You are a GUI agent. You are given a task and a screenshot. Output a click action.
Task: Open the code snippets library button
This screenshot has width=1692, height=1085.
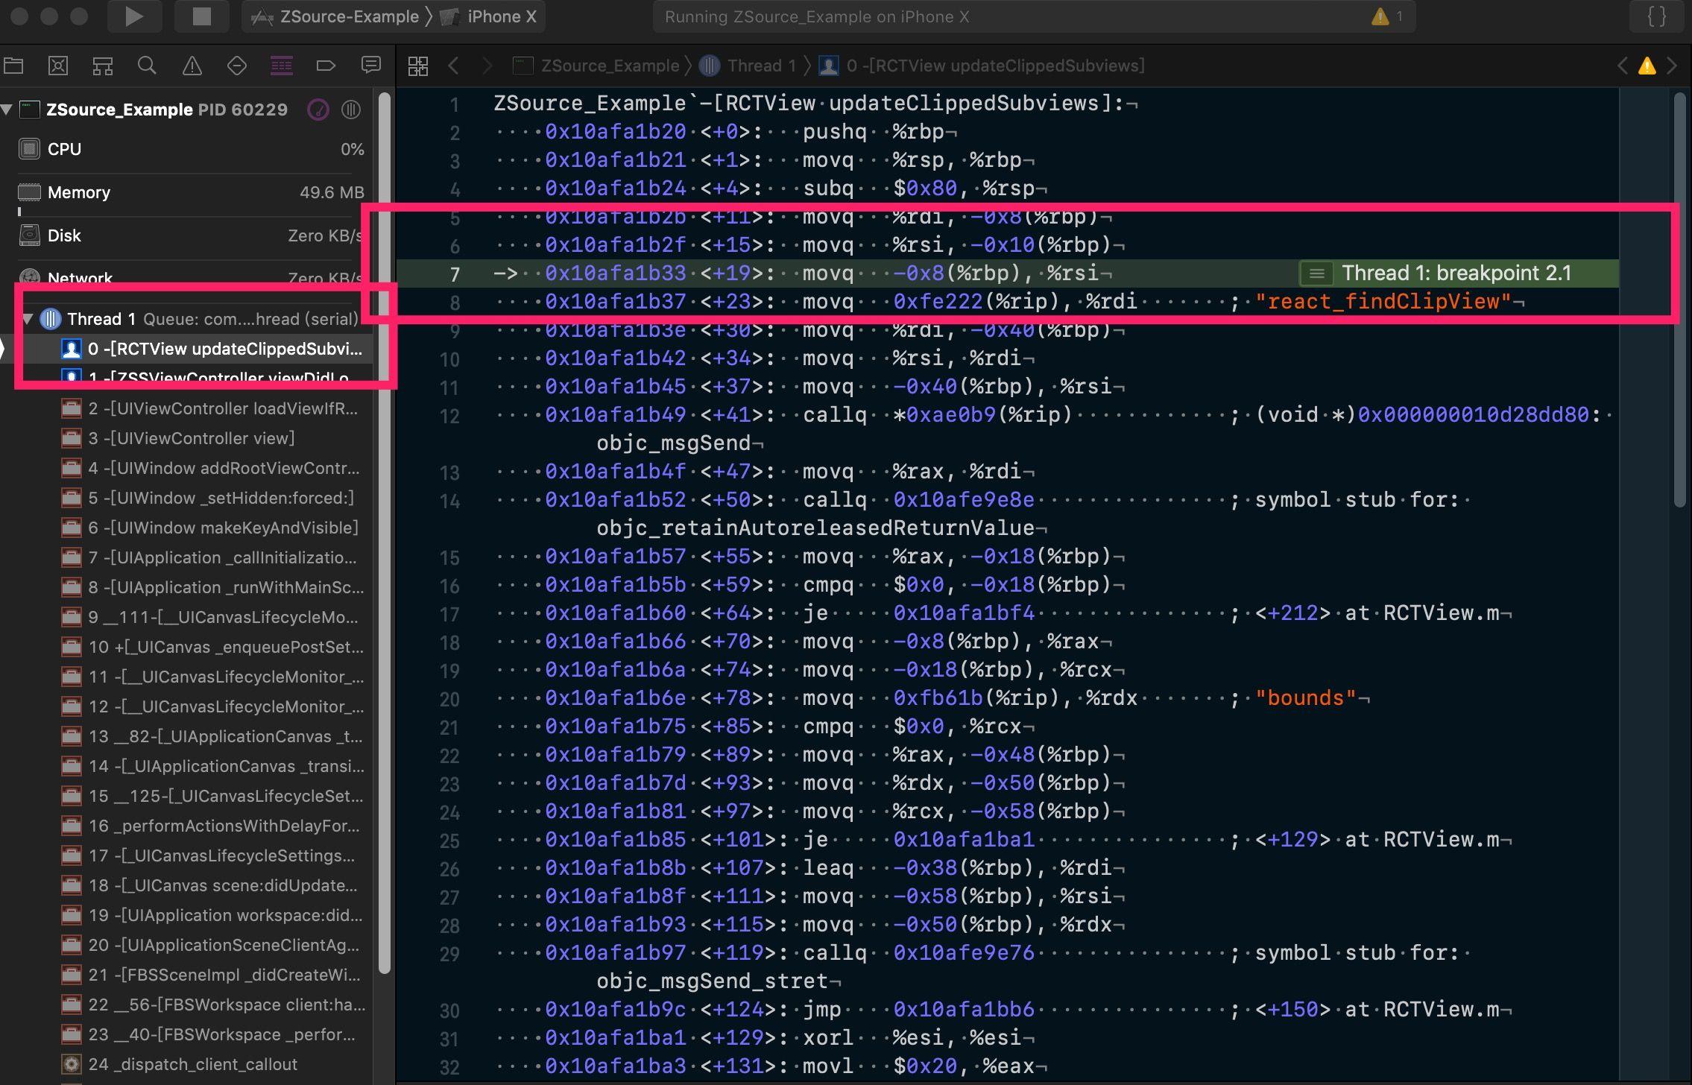[x=1656, y=16]
